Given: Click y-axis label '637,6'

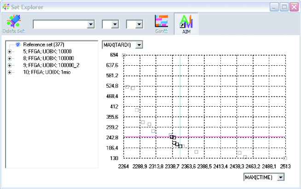Looking at the screenshot, I should pyautogui.click(x=112, y=65).
